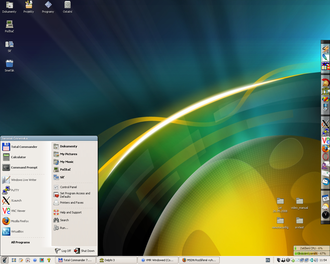This screenshot has width=330, height=264.
Task: Launch Mozilla Firefox from Start menu
Action: point(23,221)
